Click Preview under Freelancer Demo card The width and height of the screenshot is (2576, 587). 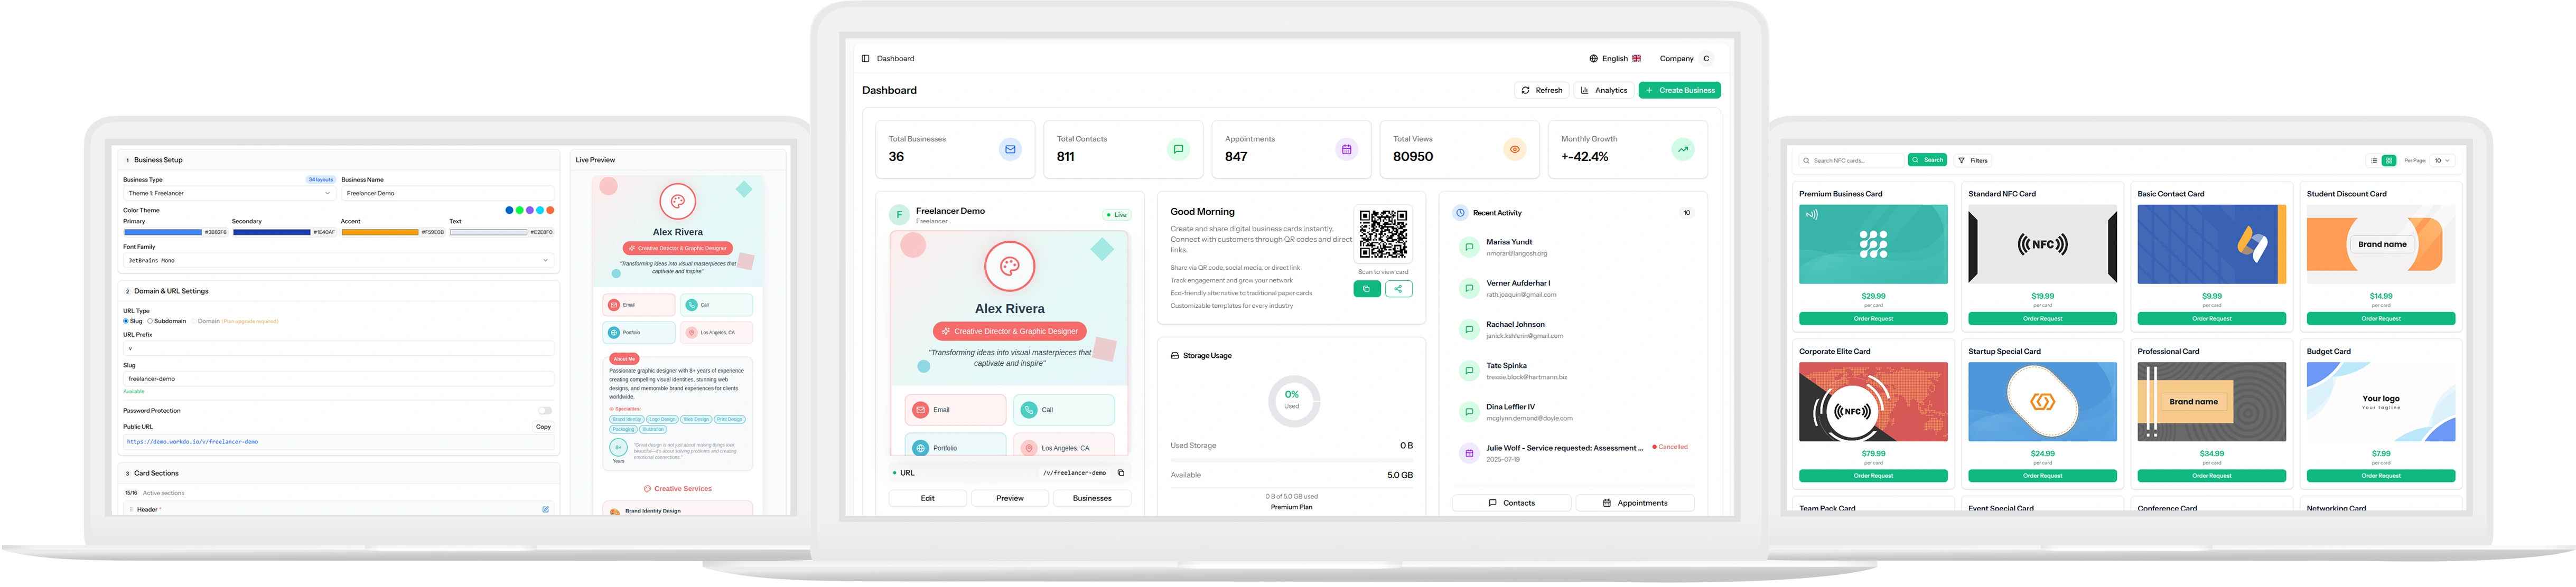click(x=1010, y=498)
